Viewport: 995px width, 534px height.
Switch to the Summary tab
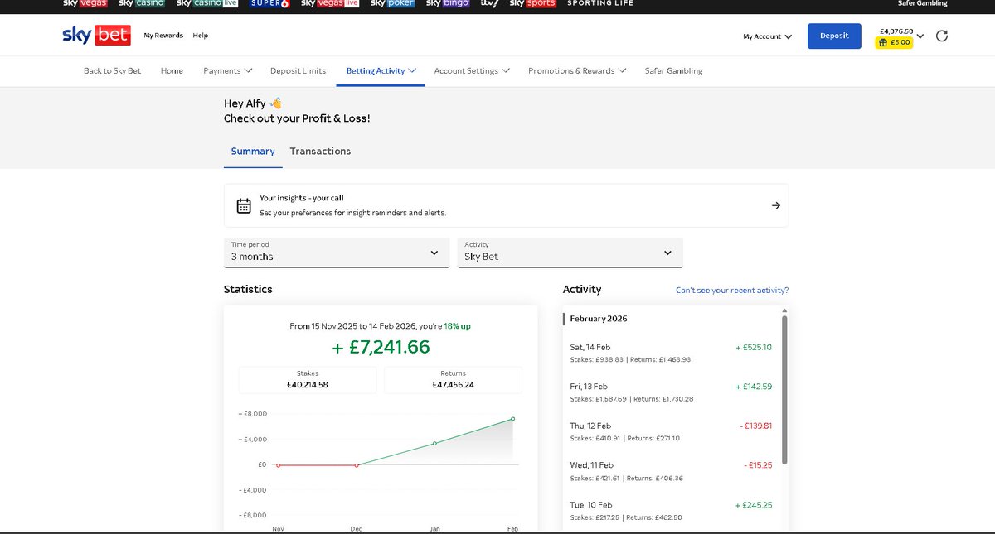coord(253,152)
